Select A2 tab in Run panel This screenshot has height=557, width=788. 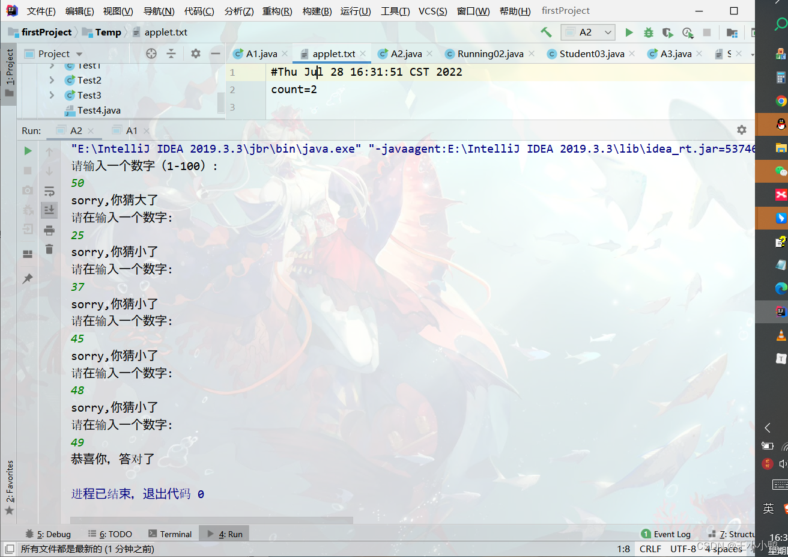[x=76, y=130]
